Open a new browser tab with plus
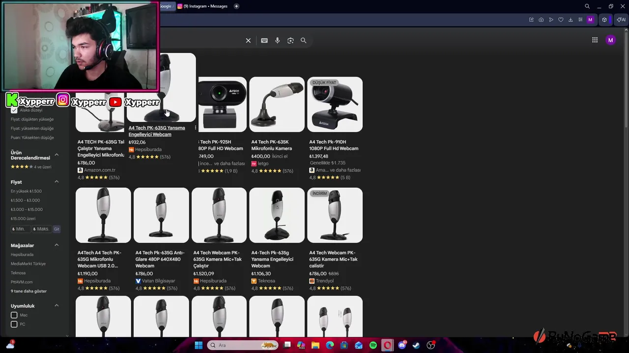Screen dimensions: 629x353 pyautogui.click(x=236, y=6)
